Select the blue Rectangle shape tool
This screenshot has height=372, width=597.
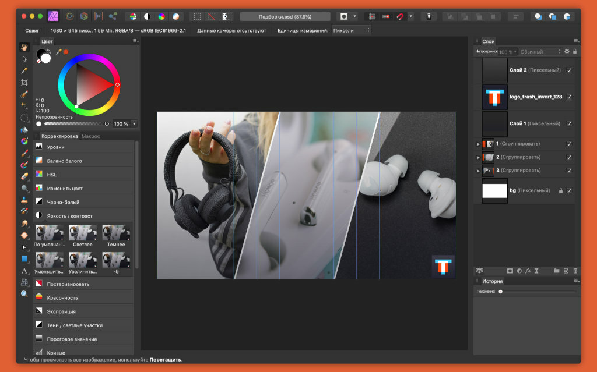(x=24, y=258)
